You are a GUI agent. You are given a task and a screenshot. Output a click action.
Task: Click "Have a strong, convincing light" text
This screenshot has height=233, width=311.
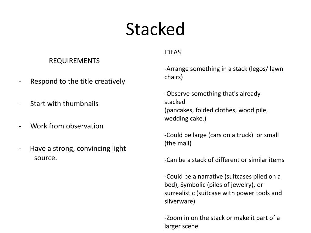click(78, 149)
